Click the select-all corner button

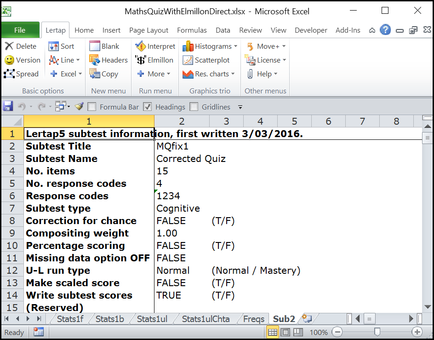[x=12, y=121]
